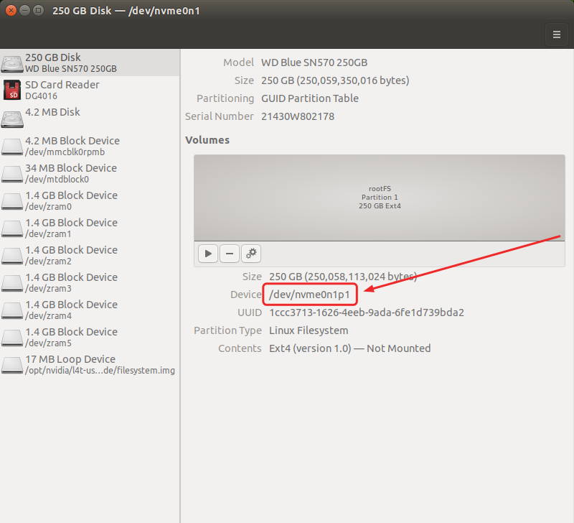The height and width of the screenshot is (523, 574).
Task: Click the GUID Partition Table text
Action: click(x=310, y=98)
